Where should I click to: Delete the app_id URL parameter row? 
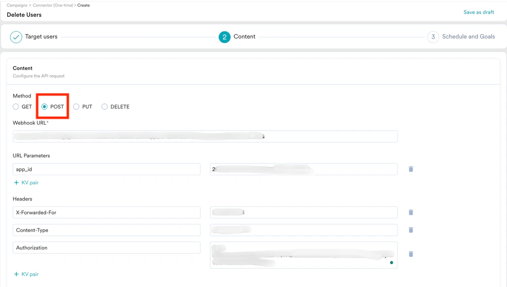pos(410,169)
